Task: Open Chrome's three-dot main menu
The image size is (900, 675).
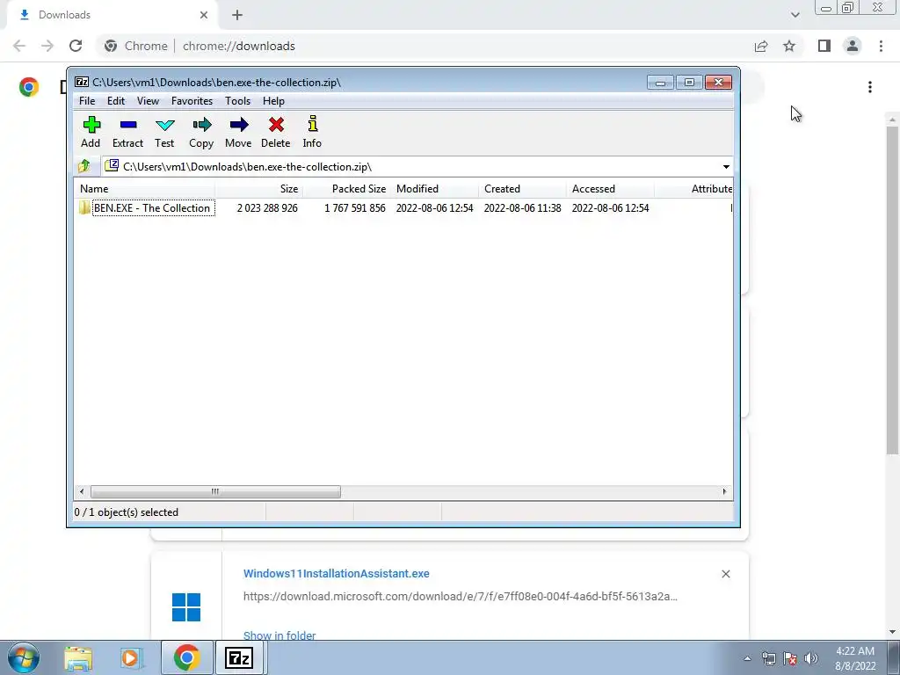Action: coord(881,46)
